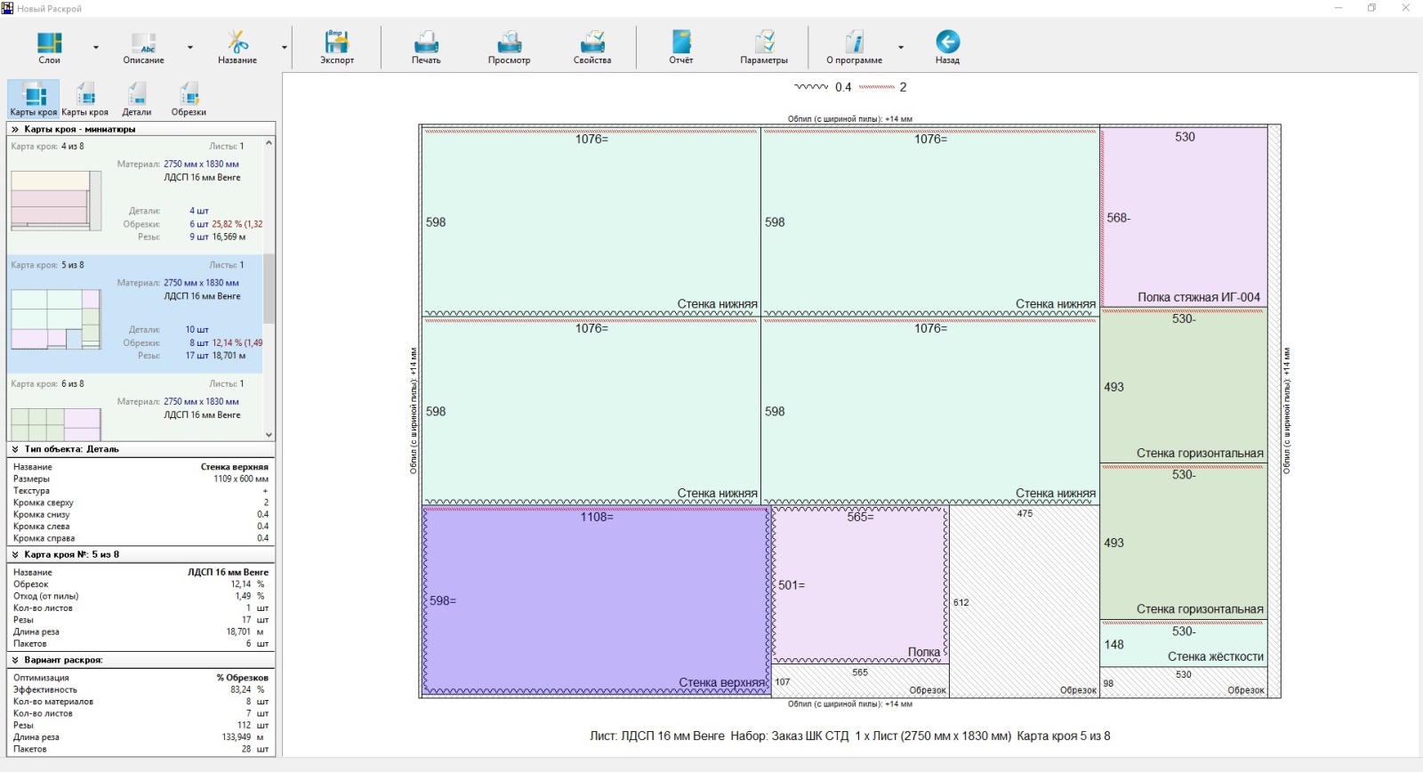Expand dropdown arrow next to Описание
Viewport: 1423px width, 772px height.
click(x=190, y=47)
